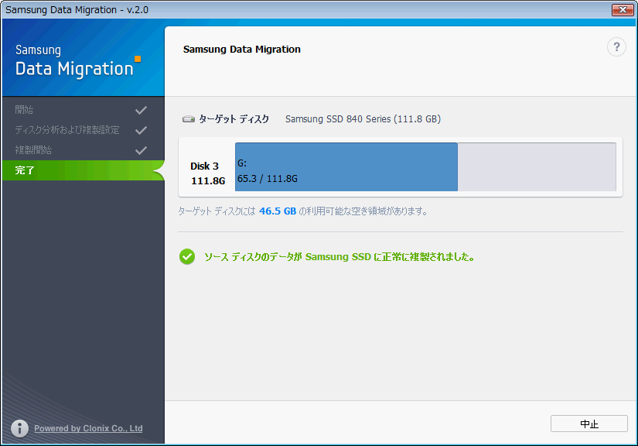
Task: Select the 複製開始 step in sidebar
Action: (34, 150)
